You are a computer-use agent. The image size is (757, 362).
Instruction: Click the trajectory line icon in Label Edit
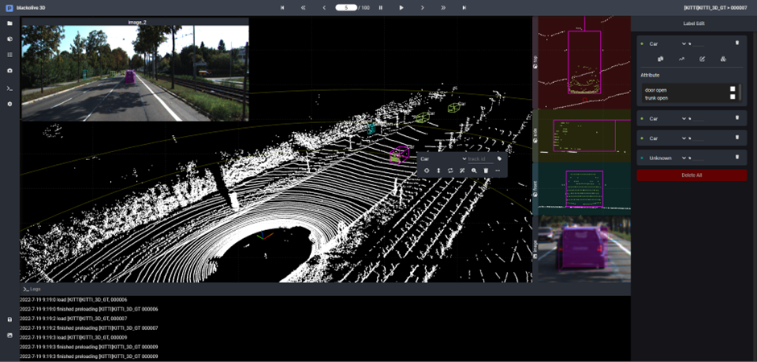coord(681,59)
